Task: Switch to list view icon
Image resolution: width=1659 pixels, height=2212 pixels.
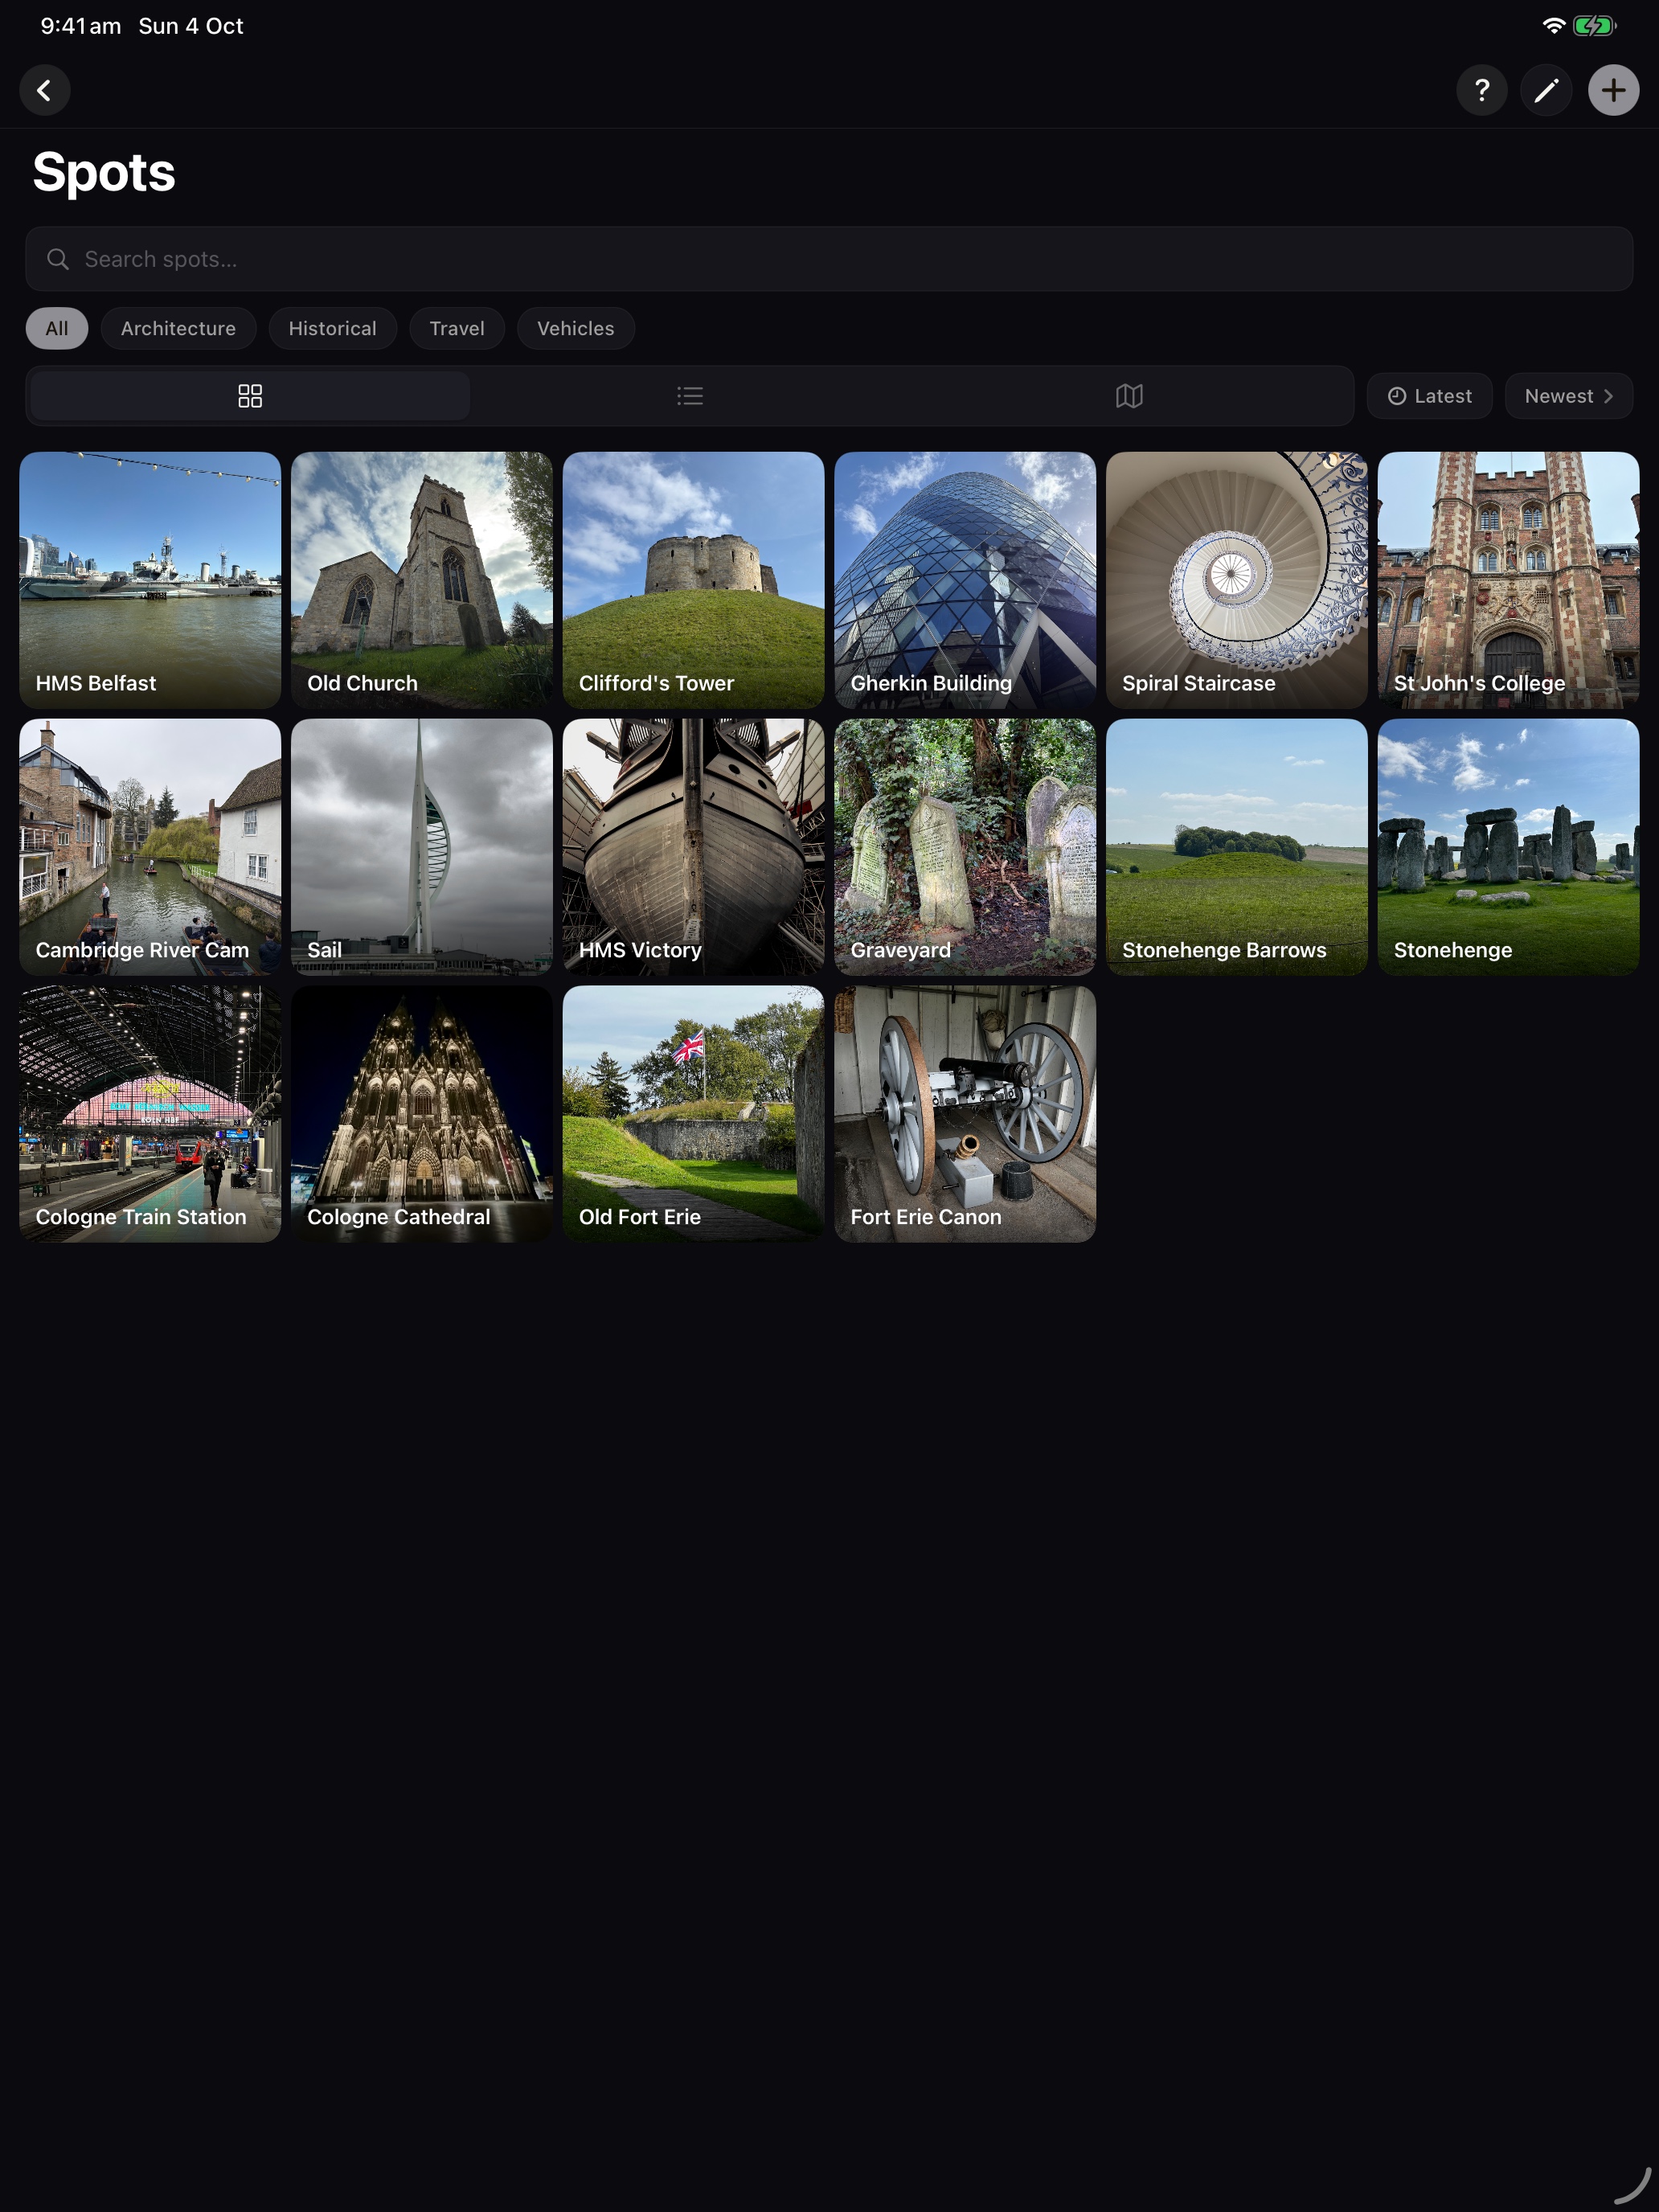Action: click(690, 396)
